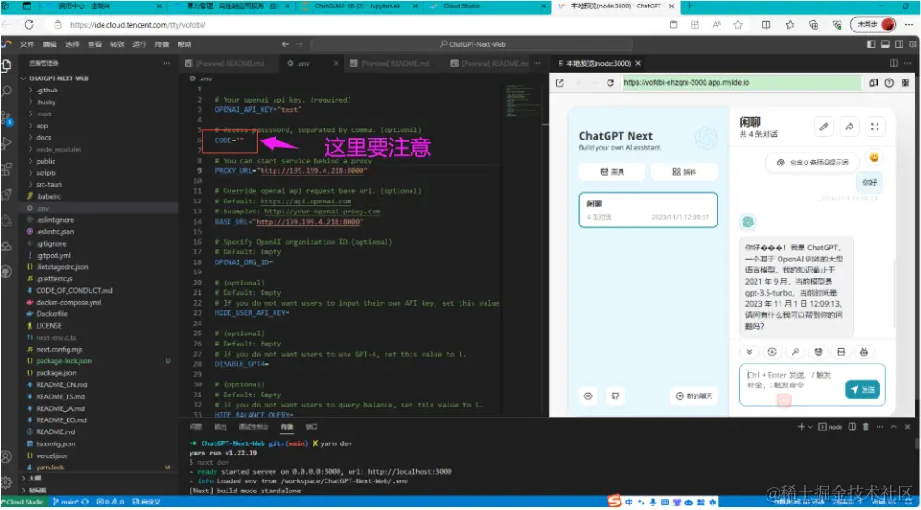This screenshot has height=510, width=921.
Task: Go back using editor navigation arrow
Action: pos(285,44)
